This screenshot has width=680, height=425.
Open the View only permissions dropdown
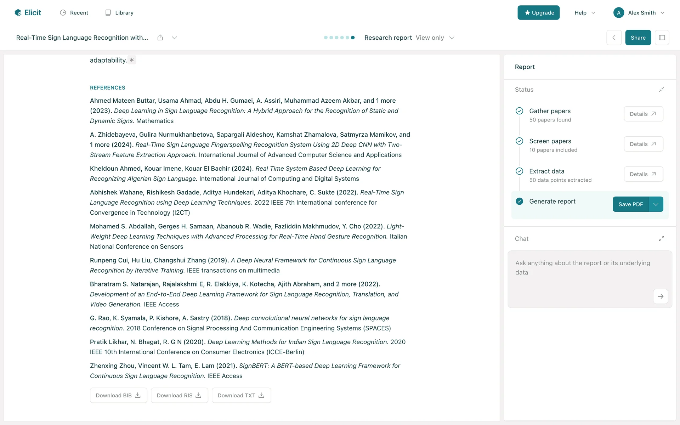tap(435, 38)
